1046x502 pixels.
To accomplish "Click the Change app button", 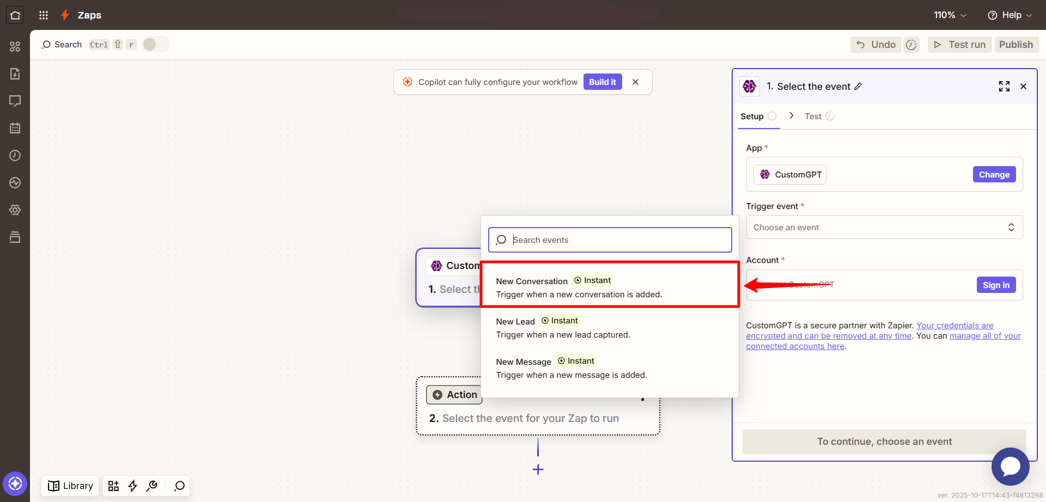I will coord(994,175).
